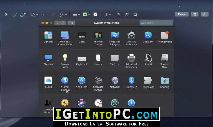Click the trash delete screenshot button
Screen dimensions: 213x127
(195, 14)
